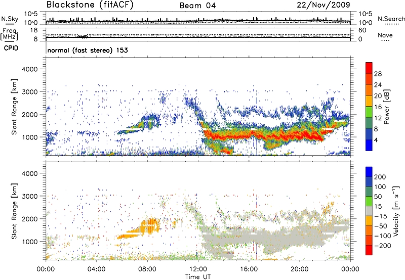Click the "60" Nave axis tick
The image size is (405, 280).
click(362, 30)
